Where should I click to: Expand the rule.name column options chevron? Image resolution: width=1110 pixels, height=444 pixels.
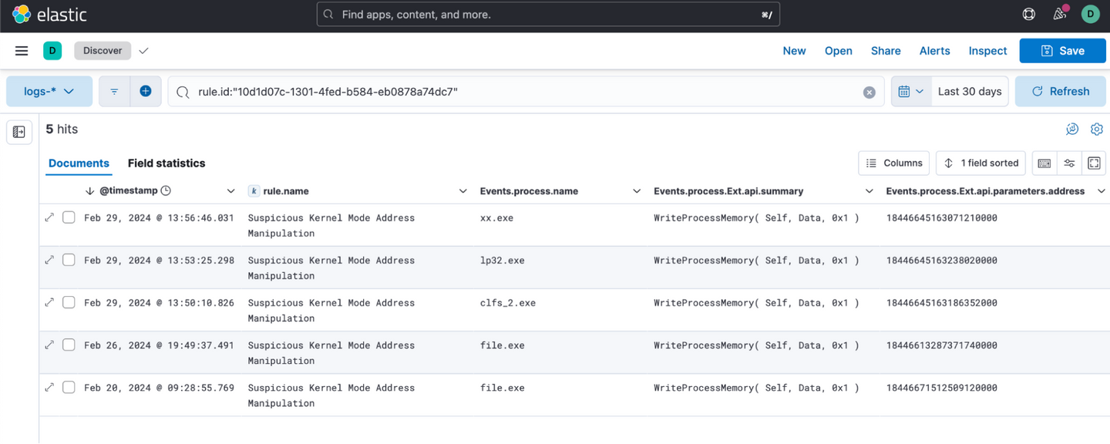click(x=462, y=191)
